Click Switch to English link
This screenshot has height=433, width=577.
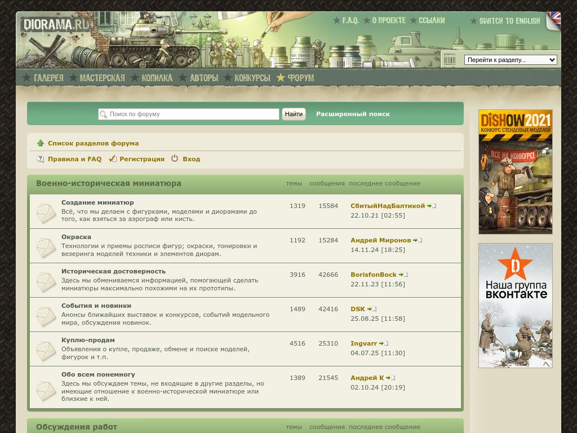pos(509,21)
